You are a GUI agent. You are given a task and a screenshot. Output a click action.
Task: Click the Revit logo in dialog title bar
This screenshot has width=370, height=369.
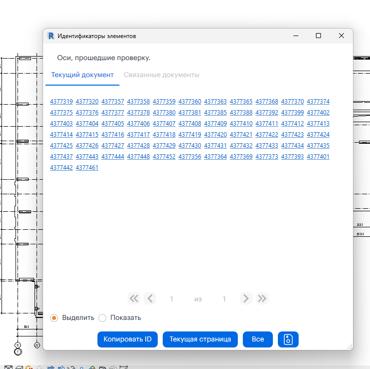51,36
